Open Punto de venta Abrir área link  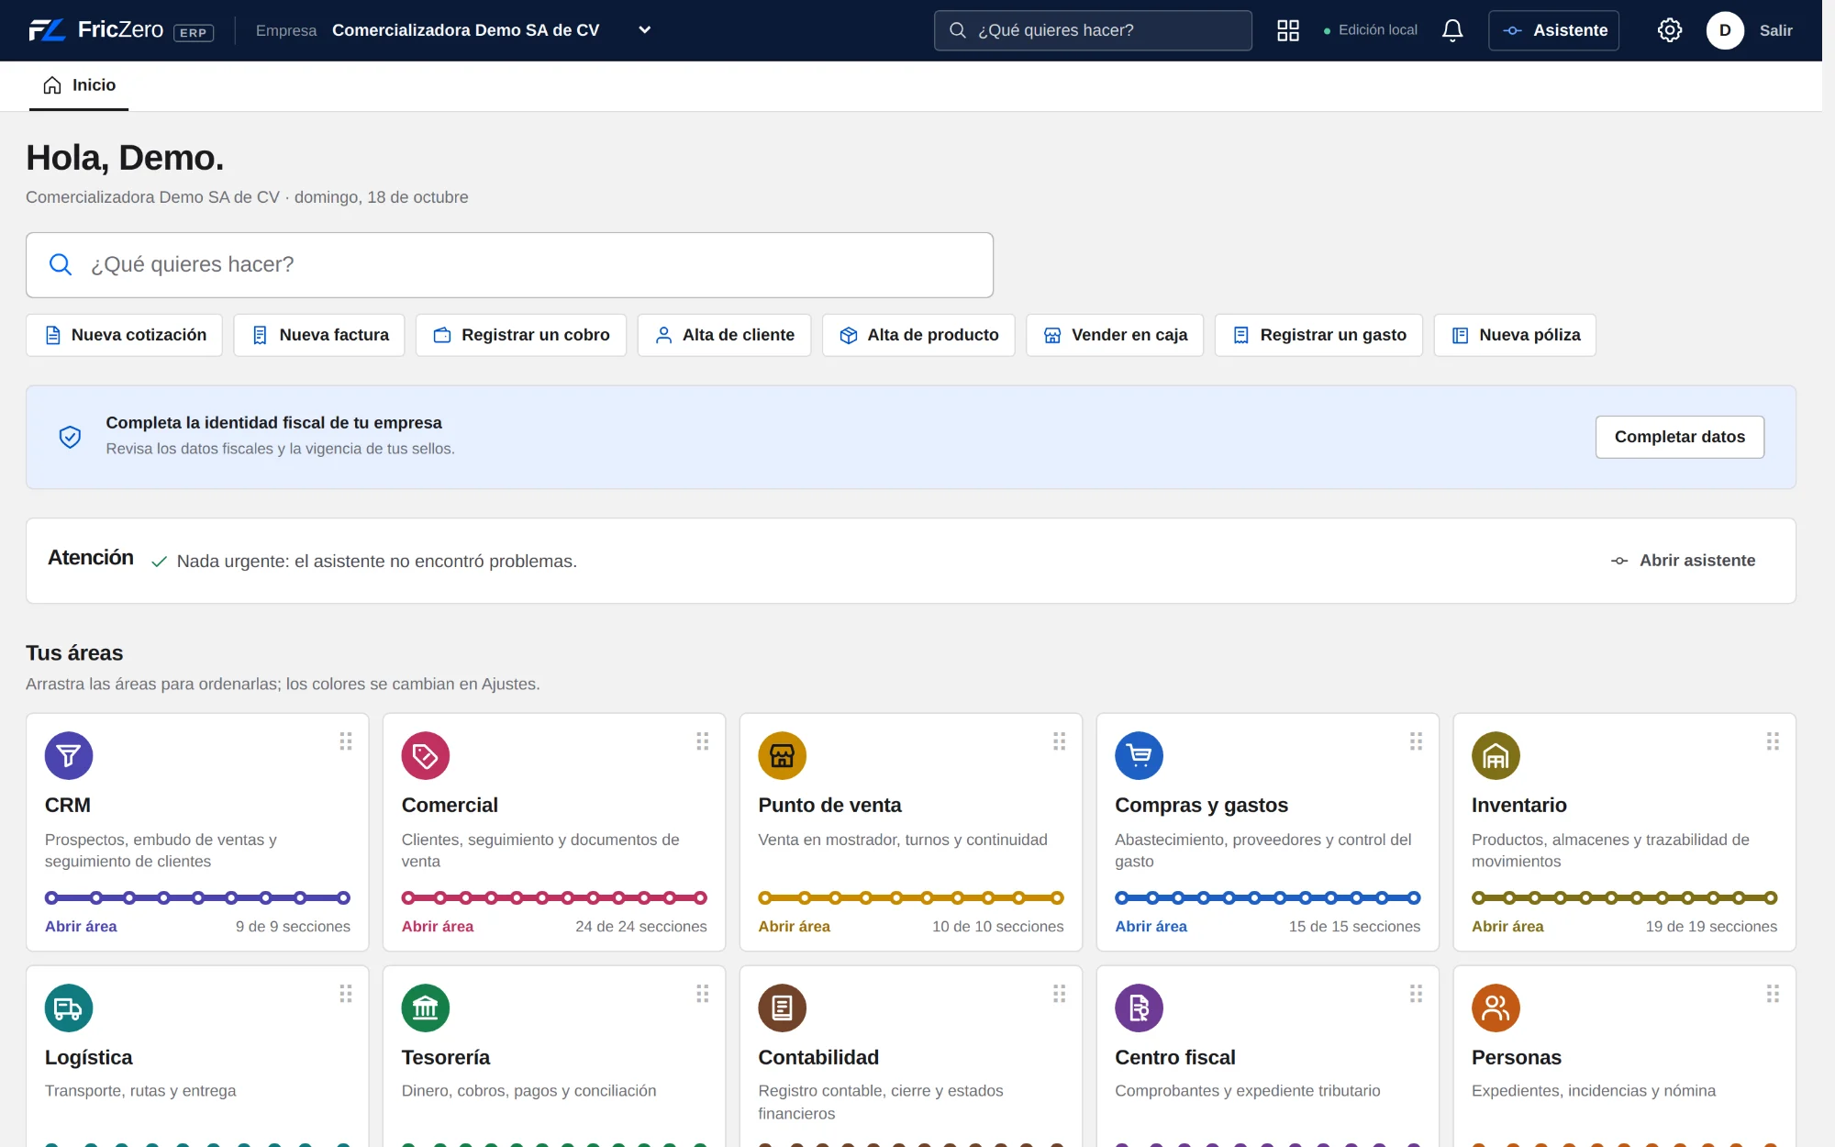(x=794, y=927)
